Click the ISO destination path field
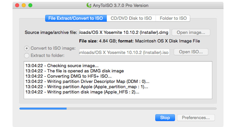The height and width of the screenshot is (127, 236). (x=124, y=52)
